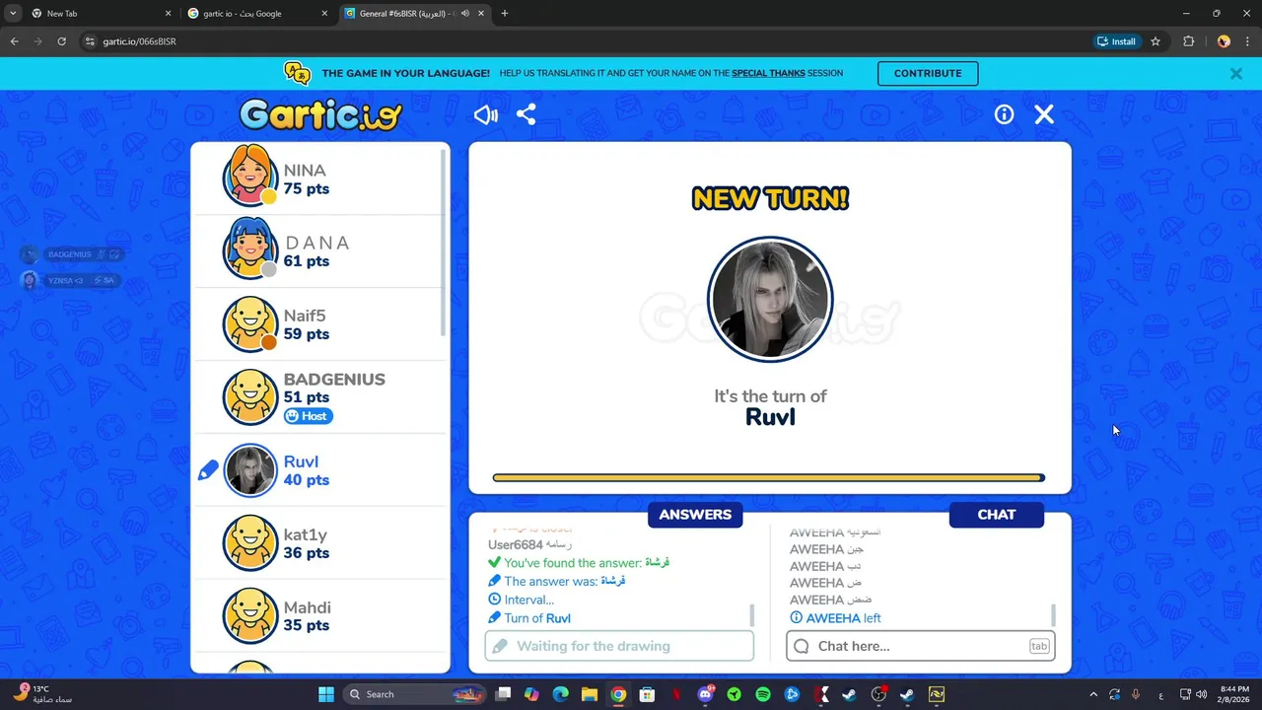The height and width of the screenshot is (710, 1262).
Task: Click the Waiting for the drawing field
Action: (x=619, y=646)
